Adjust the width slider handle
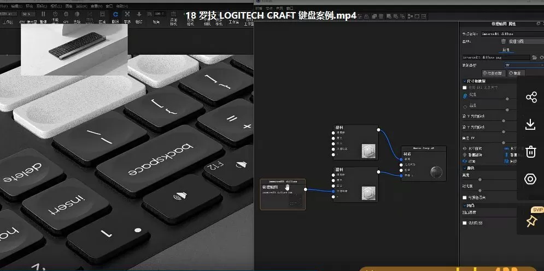544x271 pixels. pyautogui.click(x=507, y=99)
